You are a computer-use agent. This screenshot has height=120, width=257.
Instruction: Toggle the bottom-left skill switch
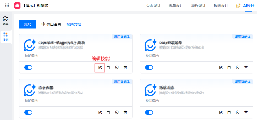tap(28, 112)
